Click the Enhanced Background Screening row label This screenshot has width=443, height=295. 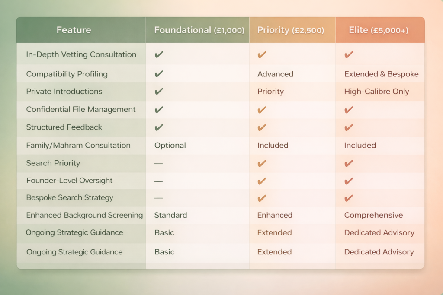[84, 215]
